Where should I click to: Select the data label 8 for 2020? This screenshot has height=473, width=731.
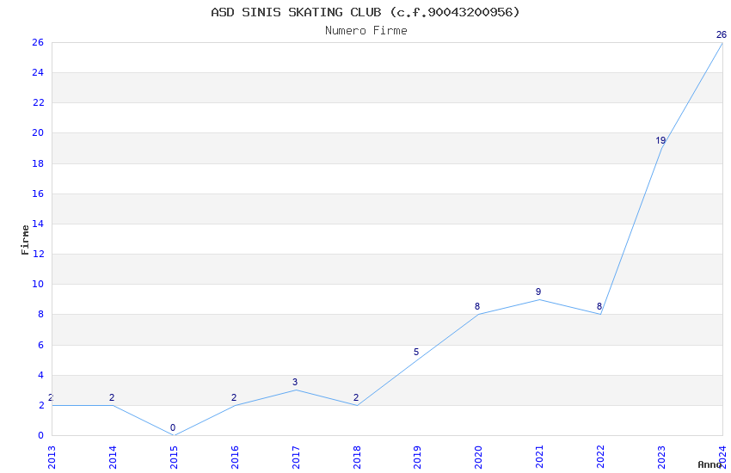pyautogui.click(x=477, y=307)
